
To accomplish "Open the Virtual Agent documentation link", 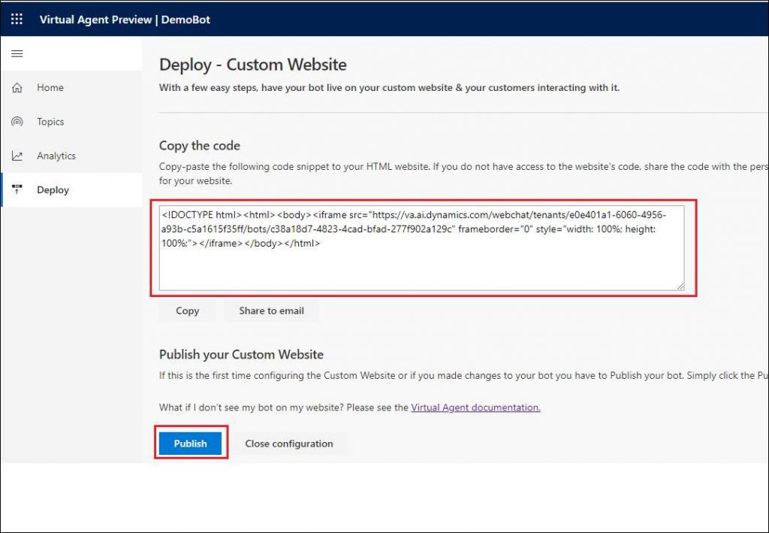I will pyautogui.click(x=475, y=407).
